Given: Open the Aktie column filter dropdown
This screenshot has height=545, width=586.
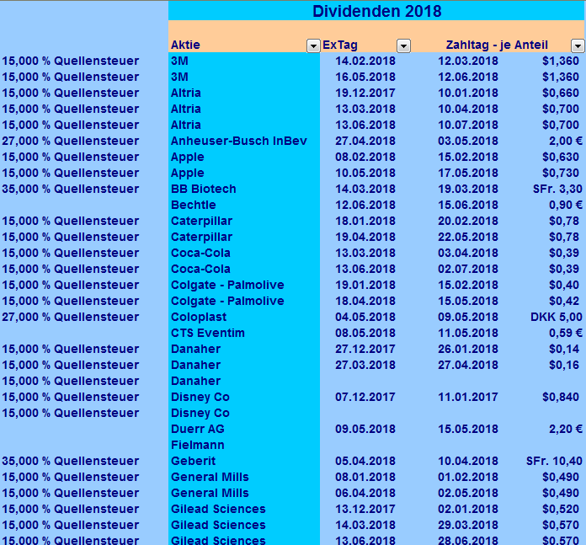Looking at the screenshot, I should click(x=313, y=46).
